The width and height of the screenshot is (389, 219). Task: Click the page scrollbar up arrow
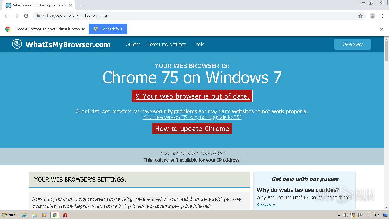pos(387,39)
